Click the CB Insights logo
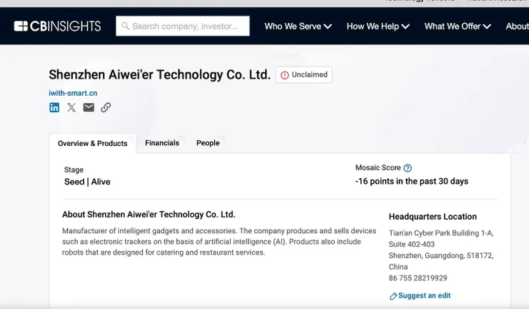 57,26
